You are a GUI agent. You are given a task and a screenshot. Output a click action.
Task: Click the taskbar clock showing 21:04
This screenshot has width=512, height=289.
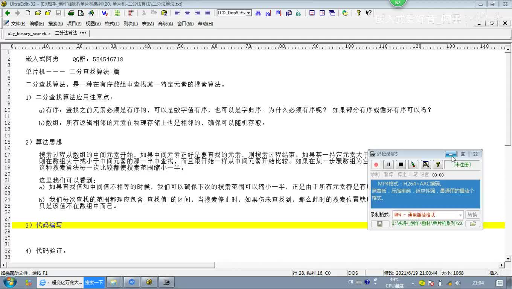[x=478, y=283]
